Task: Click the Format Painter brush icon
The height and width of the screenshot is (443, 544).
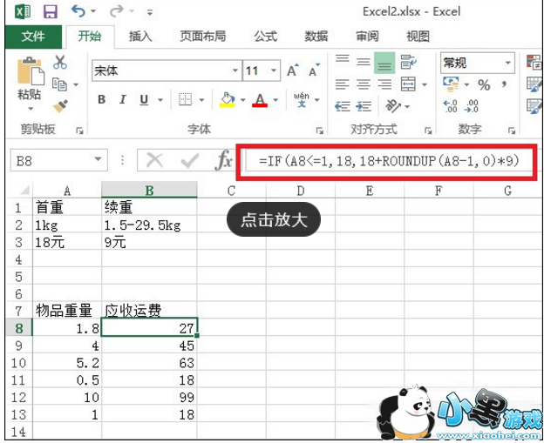Action: (60, 106)
